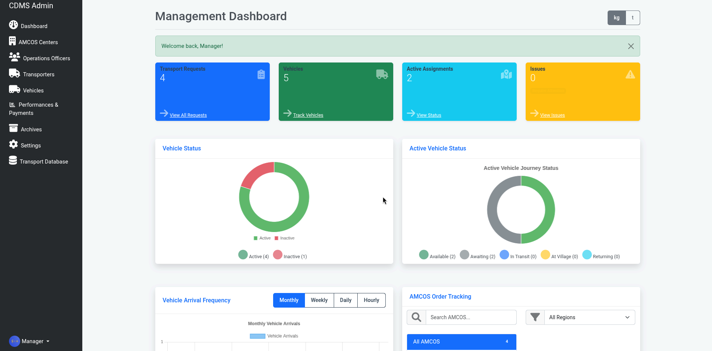Screen dimensions: 712x351
Task: Click the In Transit (0) blue swatch
Action: [504, 255]
